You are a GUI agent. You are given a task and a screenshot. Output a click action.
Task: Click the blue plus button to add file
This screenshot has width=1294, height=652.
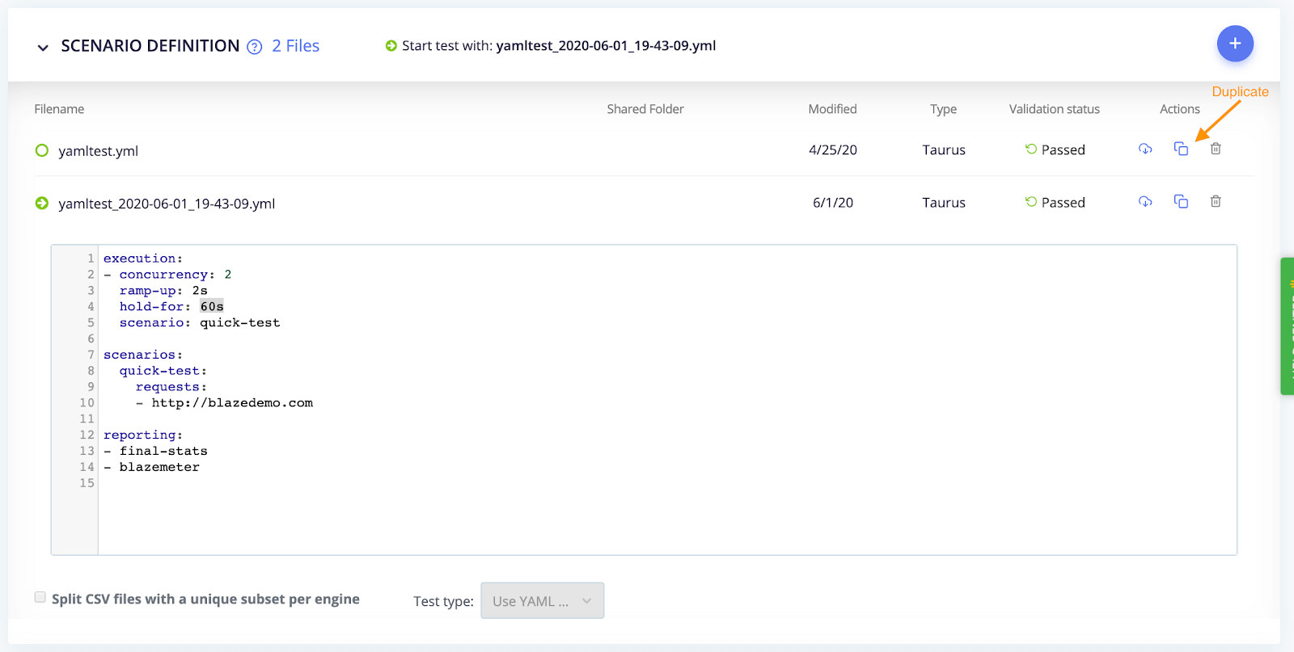[1234, 44]
